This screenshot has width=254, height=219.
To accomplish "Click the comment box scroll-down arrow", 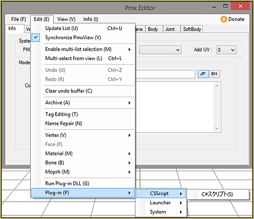I will click(x=217, y=128).
